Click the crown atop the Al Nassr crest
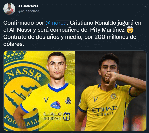 14,56
